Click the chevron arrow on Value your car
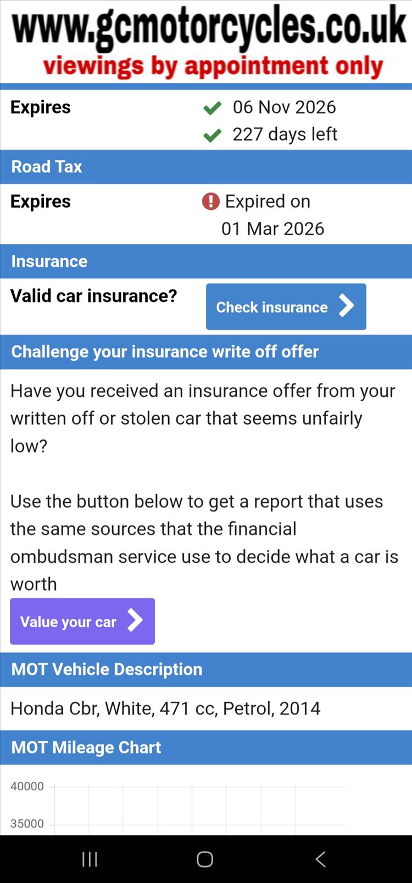 [x=135, y=621]
